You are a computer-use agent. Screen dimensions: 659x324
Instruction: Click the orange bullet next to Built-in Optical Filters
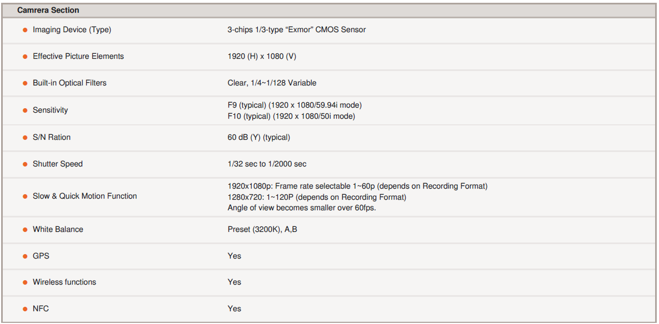point(25,83)
